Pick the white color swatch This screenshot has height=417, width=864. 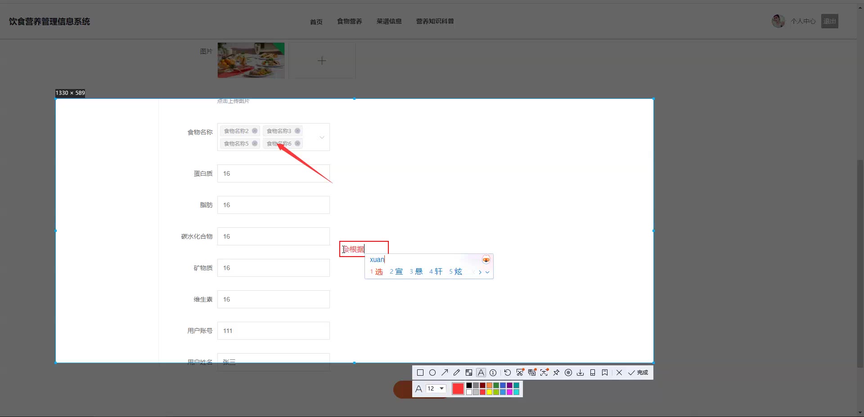(x=469, y=392)
